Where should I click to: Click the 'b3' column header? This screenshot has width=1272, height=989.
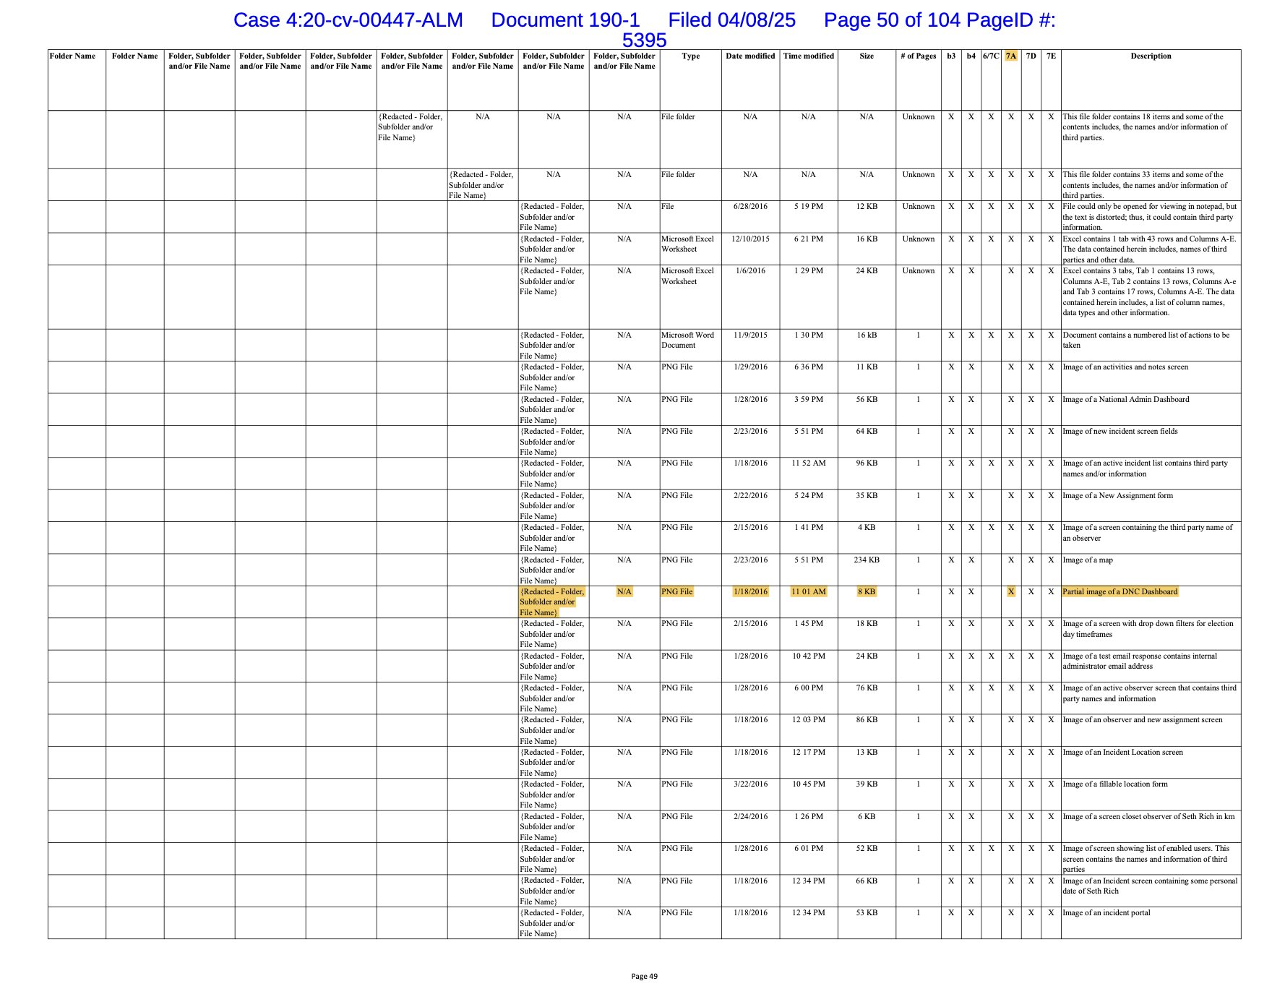[951, 56]
